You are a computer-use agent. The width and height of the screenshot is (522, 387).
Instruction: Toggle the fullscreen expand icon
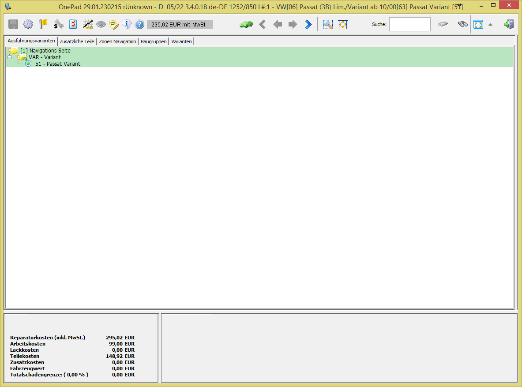478,24
